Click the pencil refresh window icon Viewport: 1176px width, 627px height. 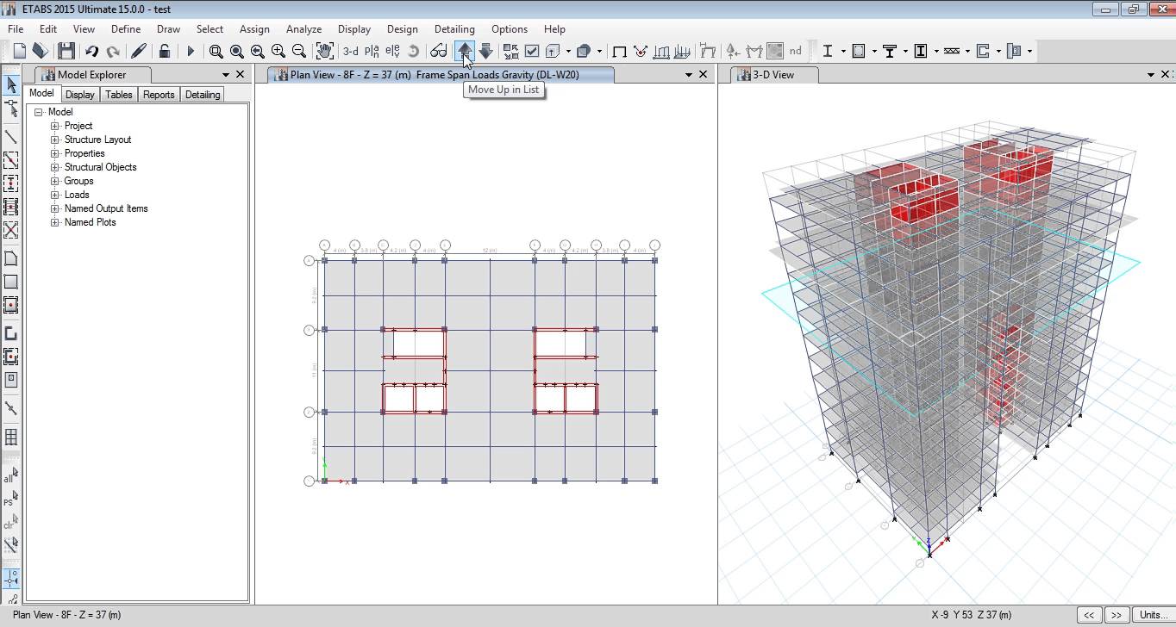coord(138,52)
